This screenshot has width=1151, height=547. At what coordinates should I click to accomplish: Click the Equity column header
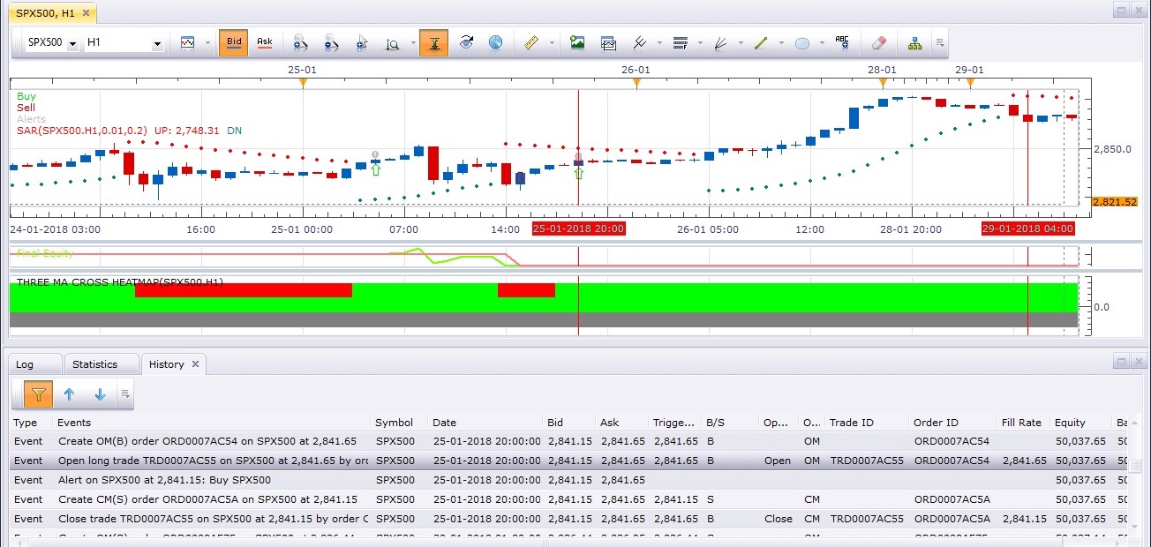coord(1070,423)
